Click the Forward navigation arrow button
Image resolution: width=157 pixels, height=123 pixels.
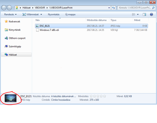[9, 8]
